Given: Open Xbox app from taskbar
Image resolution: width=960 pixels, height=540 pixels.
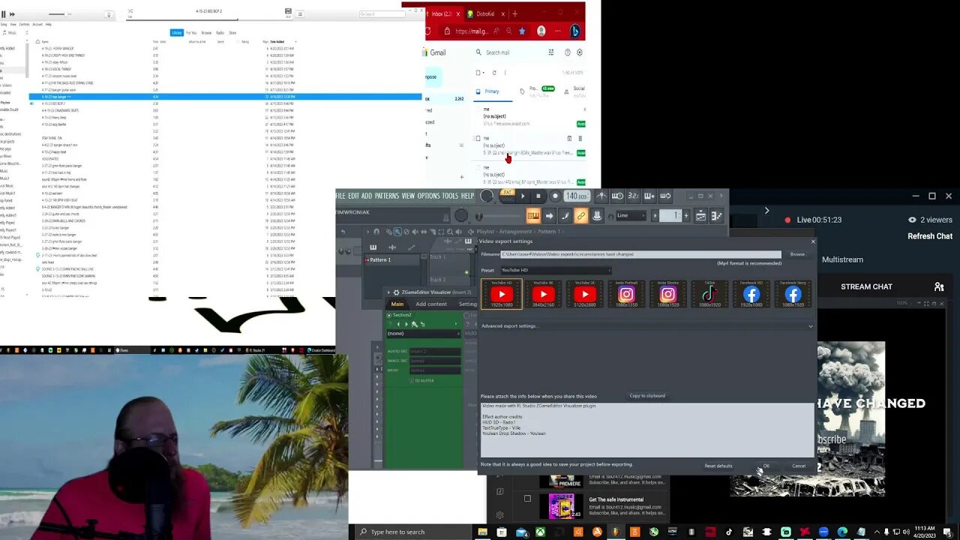Looking at the screenshot, I should 540,532.
